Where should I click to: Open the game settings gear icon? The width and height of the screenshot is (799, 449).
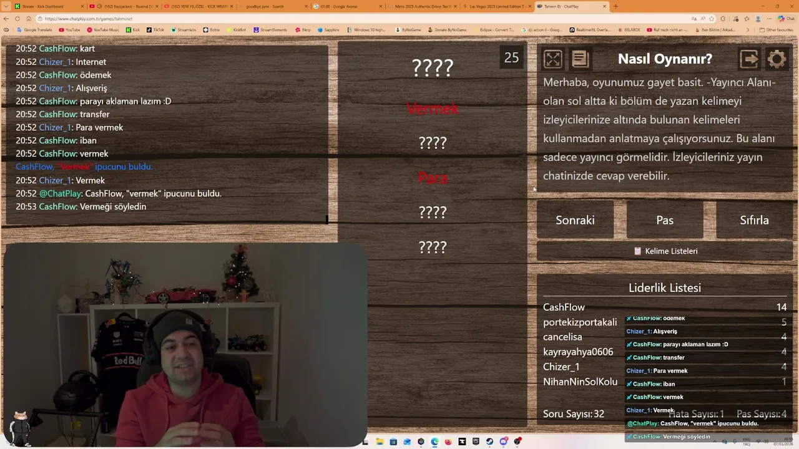click(x=777, y=59)
